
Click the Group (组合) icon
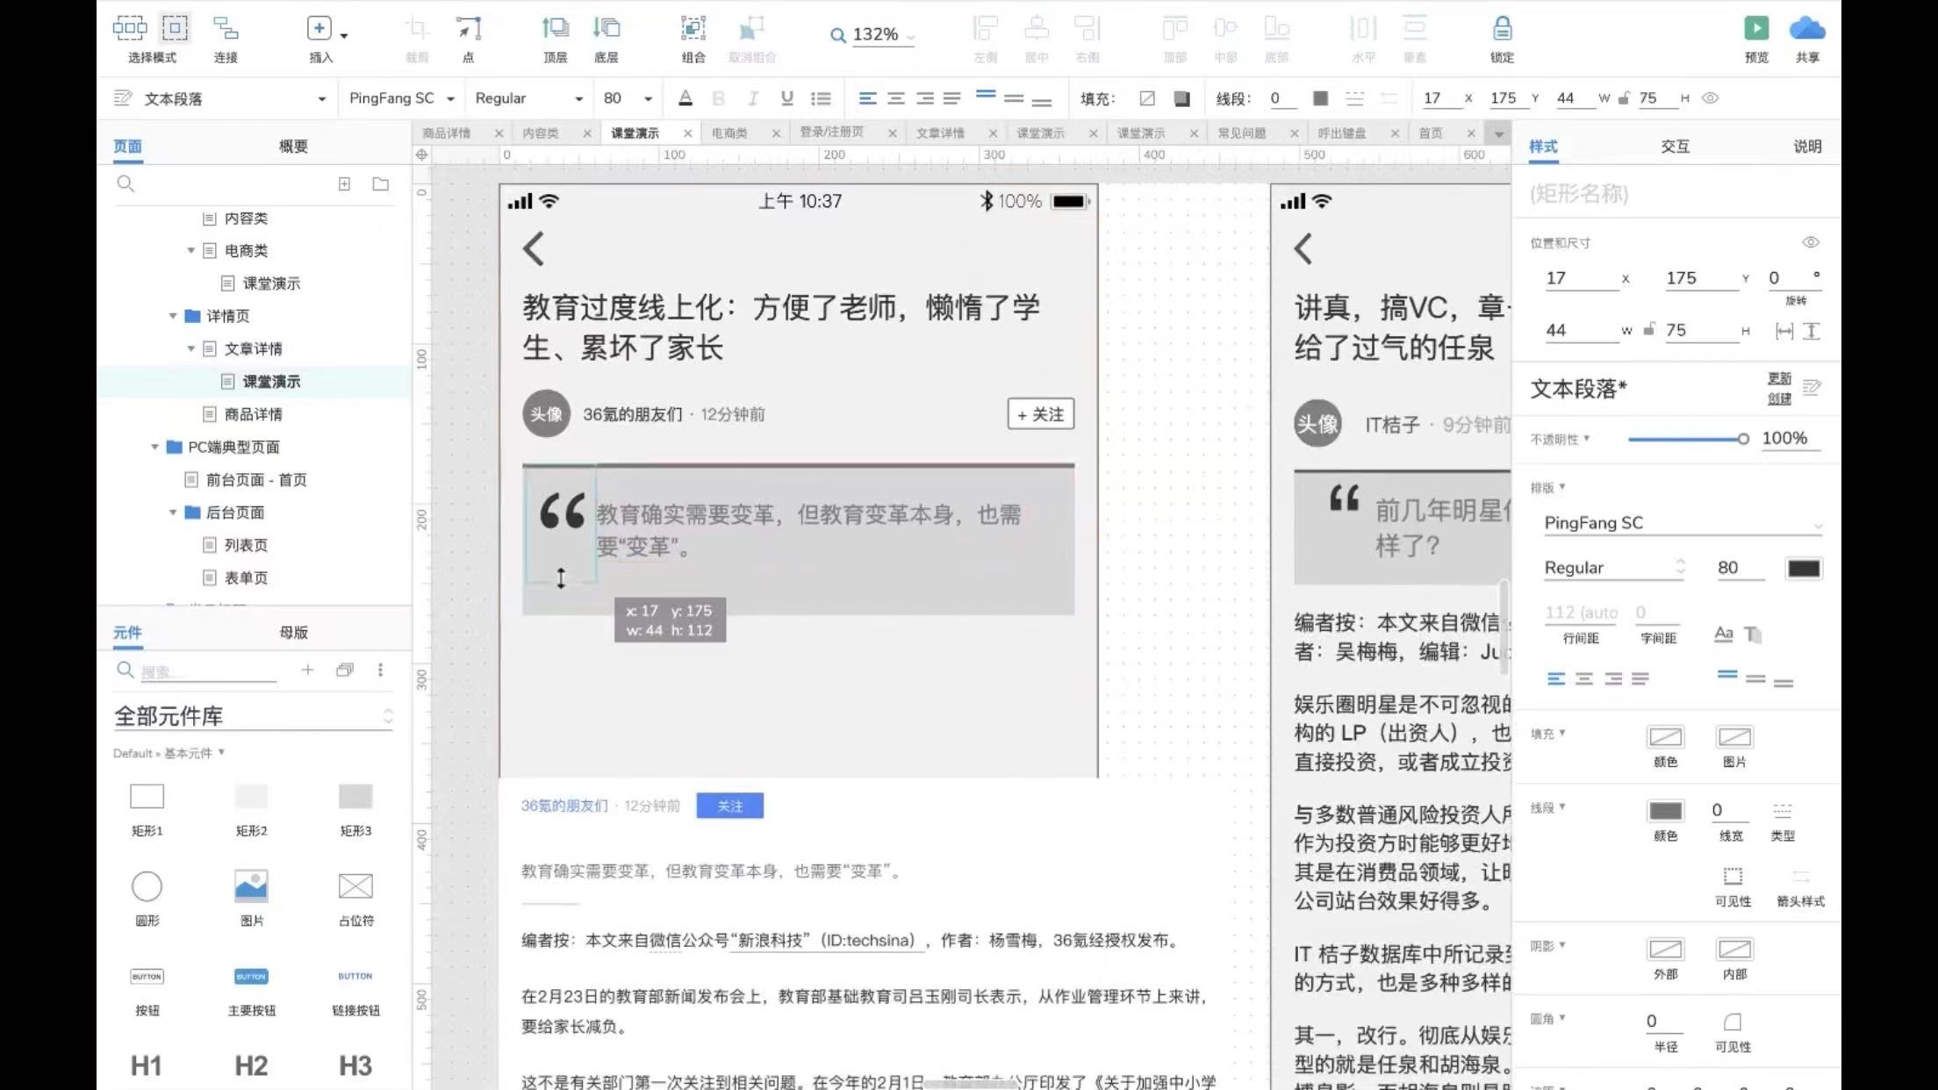tap(693, 29)
